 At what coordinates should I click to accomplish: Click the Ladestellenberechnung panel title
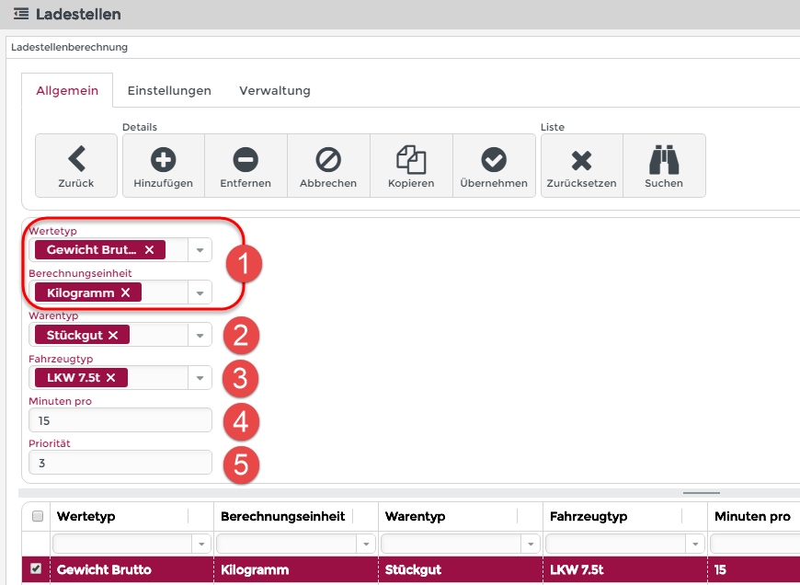tap(69, 48)
